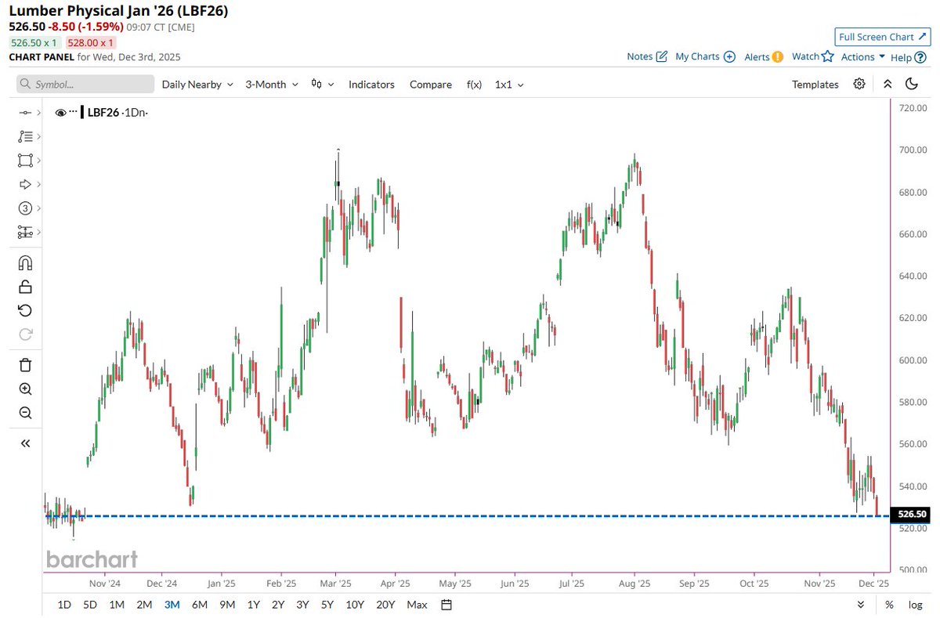The width and height of the screenshot is (940, 618).
Task: Select the 1Y time range
Action: click(253, 604)
